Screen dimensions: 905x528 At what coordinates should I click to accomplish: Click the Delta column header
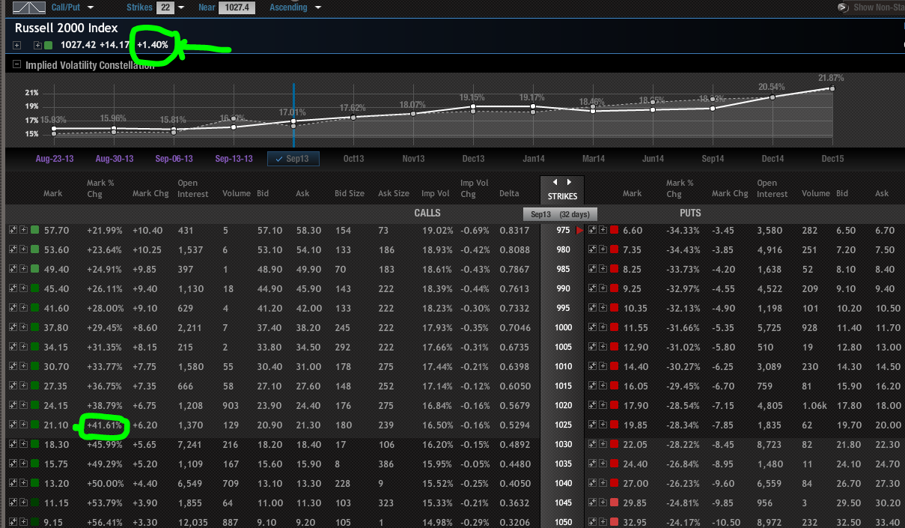coord(511,193)
